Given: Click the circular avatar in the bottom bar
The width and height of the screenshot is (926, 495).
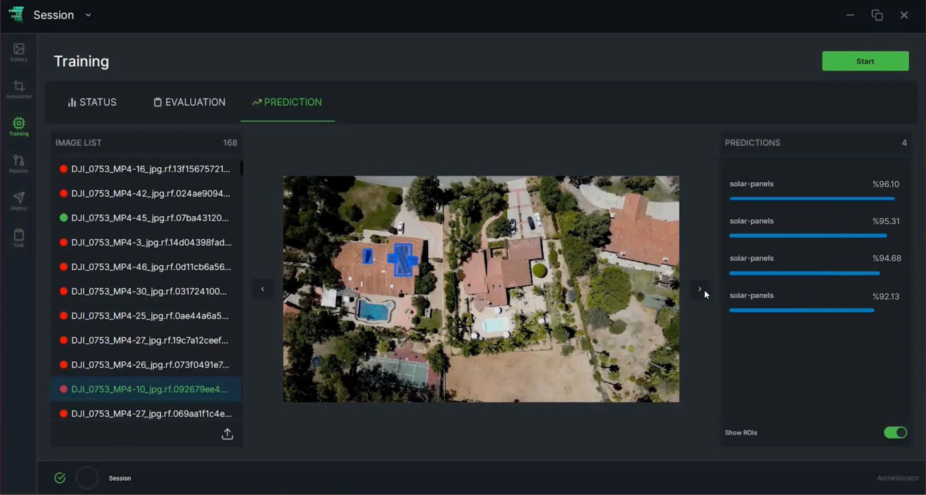Looking at the screenshot, I should pos(87,478).
